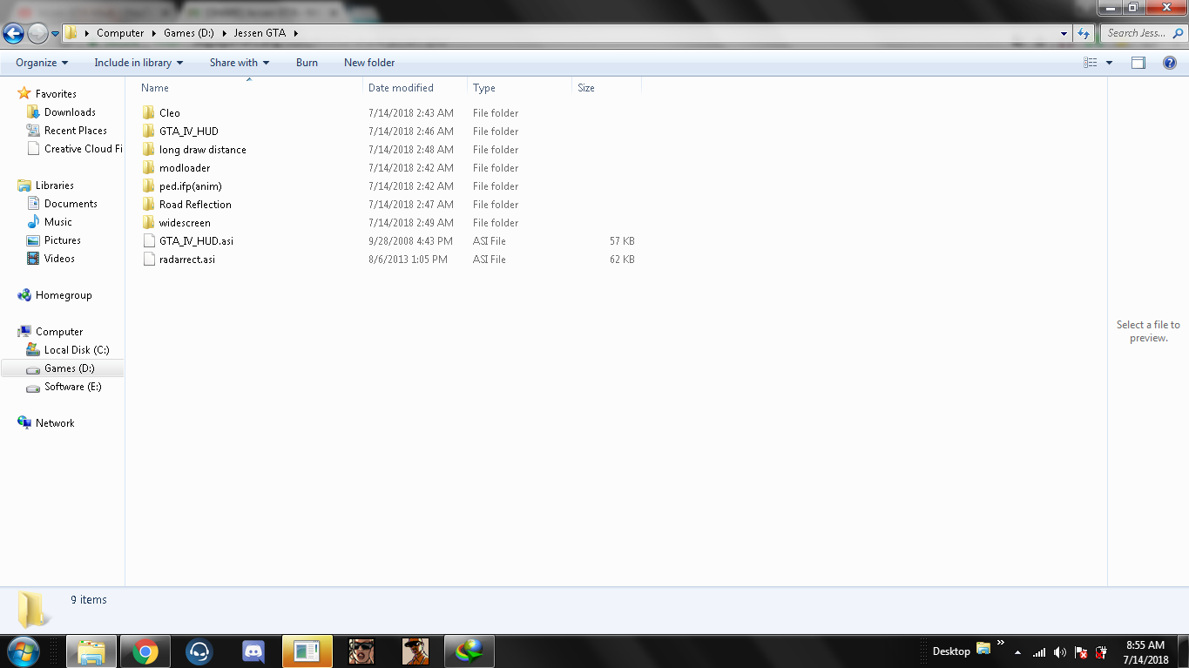Open the Include in library dropdown

[x=138, y=63]
